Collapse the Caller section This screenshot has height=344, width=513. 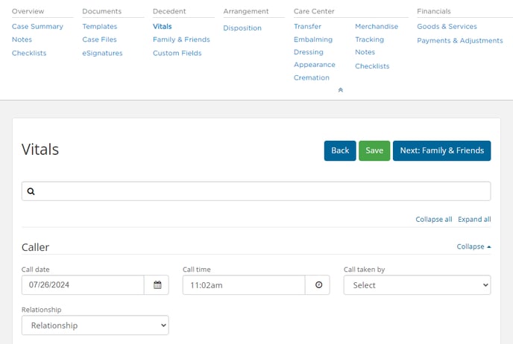tap(473, 246)
